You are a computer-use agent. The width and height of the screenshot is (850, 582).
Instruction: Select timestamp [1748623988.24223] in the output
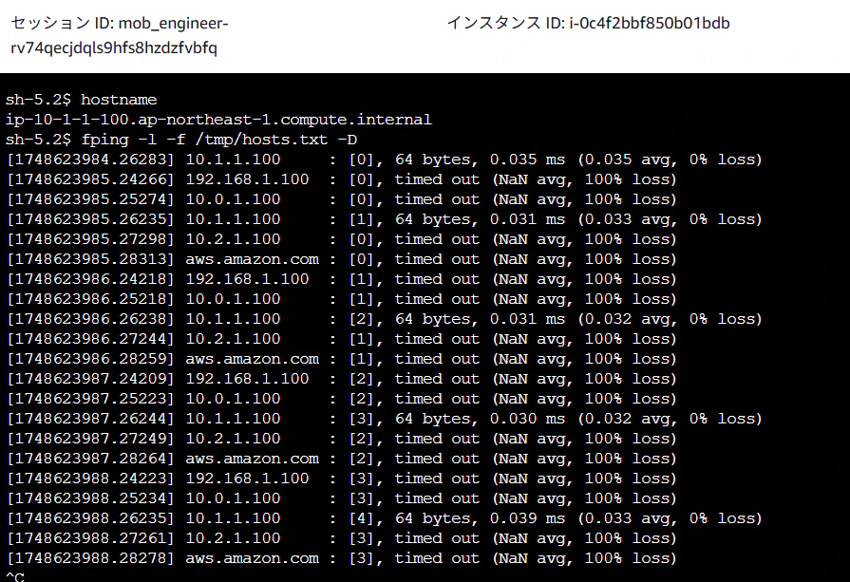click(x=90, y=479)
